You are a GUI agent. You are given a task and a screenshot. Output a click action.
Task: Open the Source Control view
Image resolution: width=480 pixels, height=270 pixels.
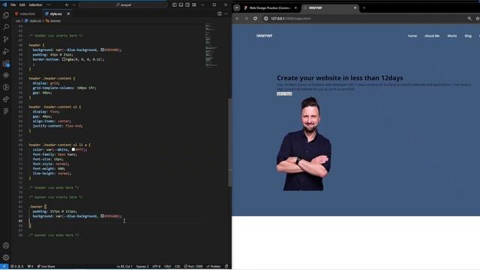coord(6,39)
